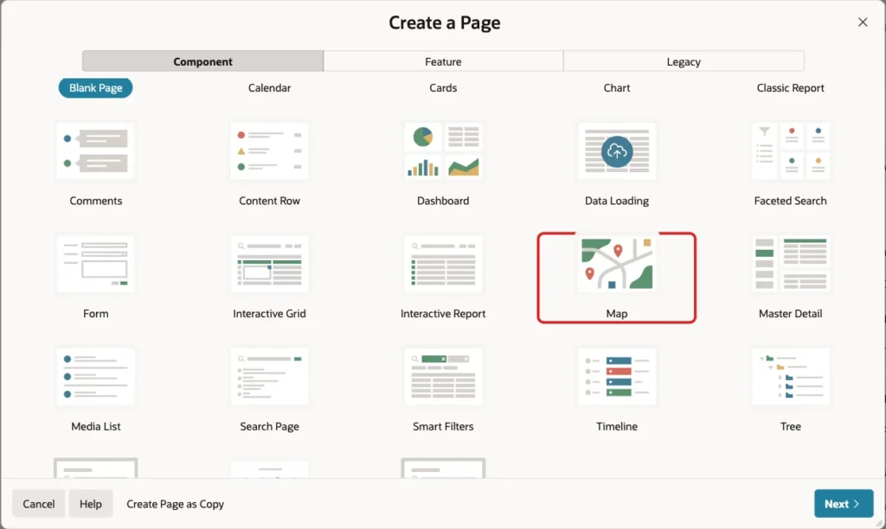The image size is (886, 529).
Task: Proceed with the Next button
Action: click(x=844, y=504)
